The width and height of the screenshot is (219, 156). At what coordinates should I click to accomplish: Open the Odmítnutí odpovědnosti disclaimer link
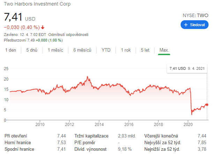pyautogui.click(x=68, y=35)
